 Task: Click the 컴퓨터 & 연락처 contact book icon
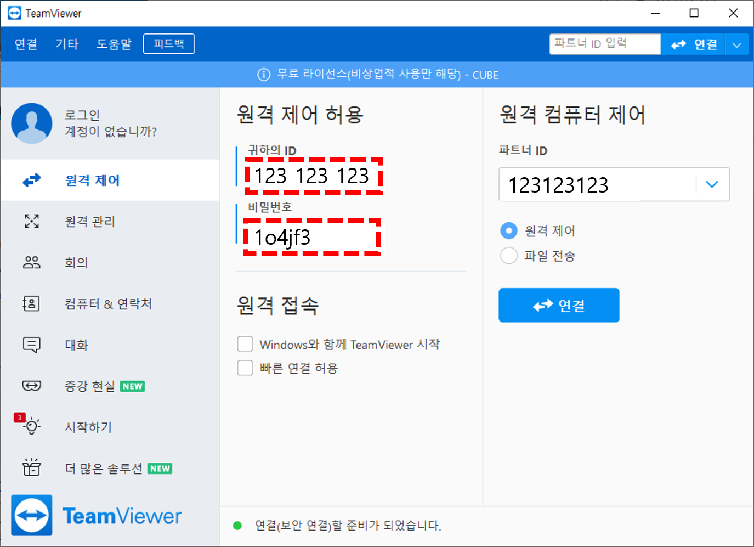31,303
